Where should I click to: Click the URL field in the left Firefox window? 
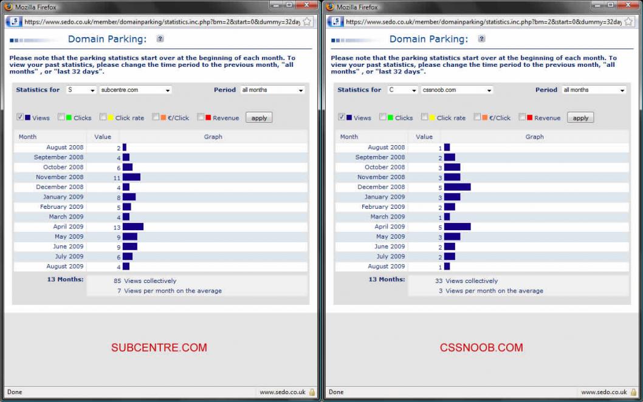[162, 22]
